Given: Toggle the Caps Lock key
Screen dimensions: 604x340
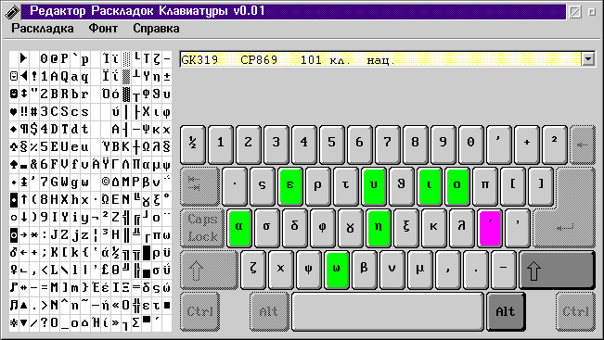Looking at the screenshot, I should 202,228.
